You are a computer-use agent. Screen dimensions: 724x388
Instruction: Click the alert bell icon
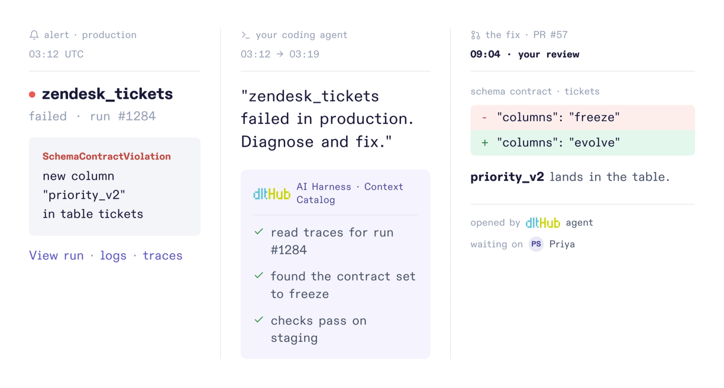click(x=34, y=35)
